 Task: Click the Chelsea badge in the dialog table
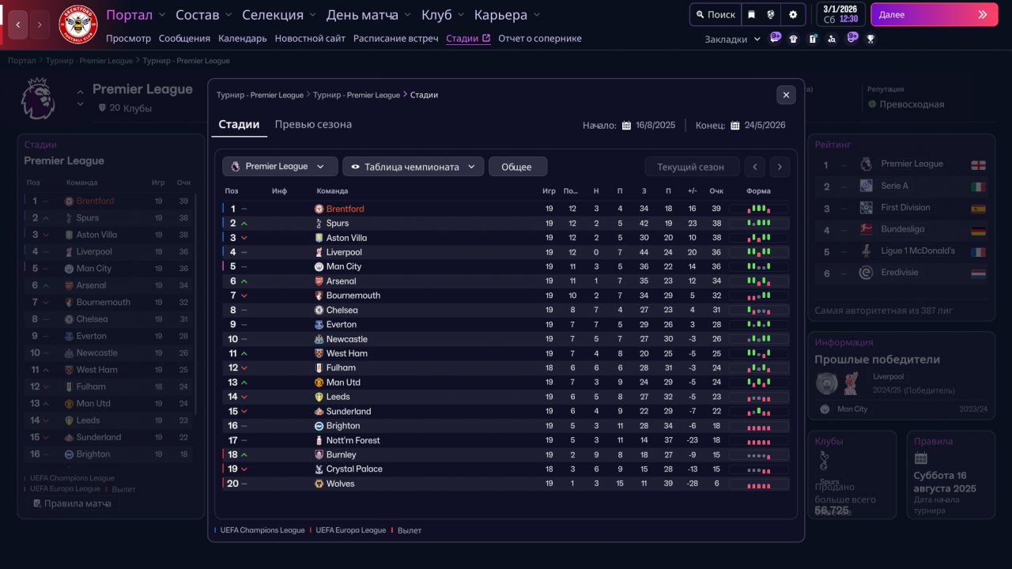[319, 310]
